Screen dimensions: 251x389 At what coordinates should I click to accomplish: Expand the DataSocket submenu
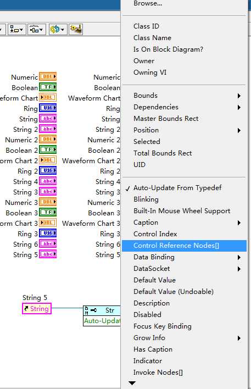pyautogui.click(x=184, y=269)
